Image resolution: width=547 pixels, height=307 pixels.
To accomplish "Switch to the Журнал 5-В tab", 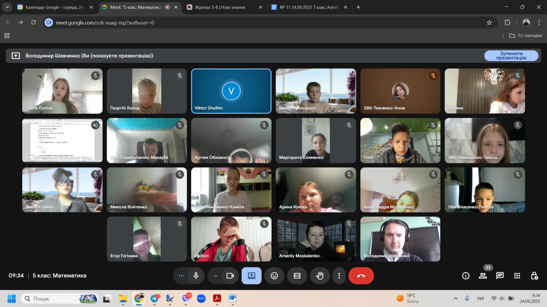I will point(220,7).
